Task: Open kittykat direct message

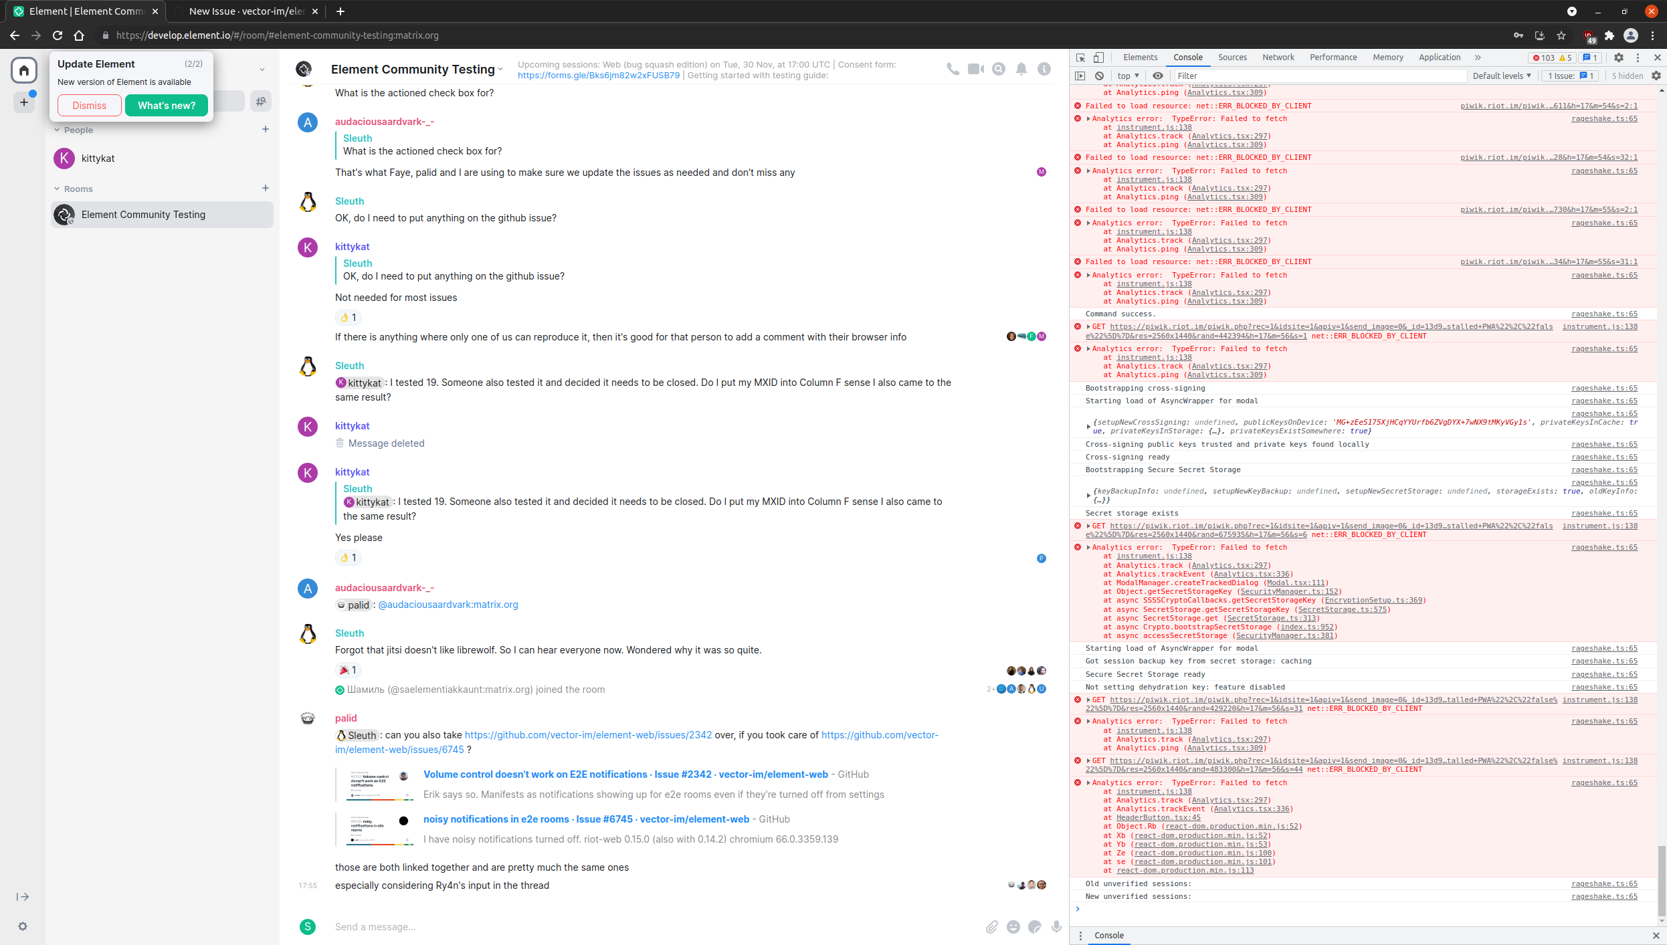Action: click(163, 159)
